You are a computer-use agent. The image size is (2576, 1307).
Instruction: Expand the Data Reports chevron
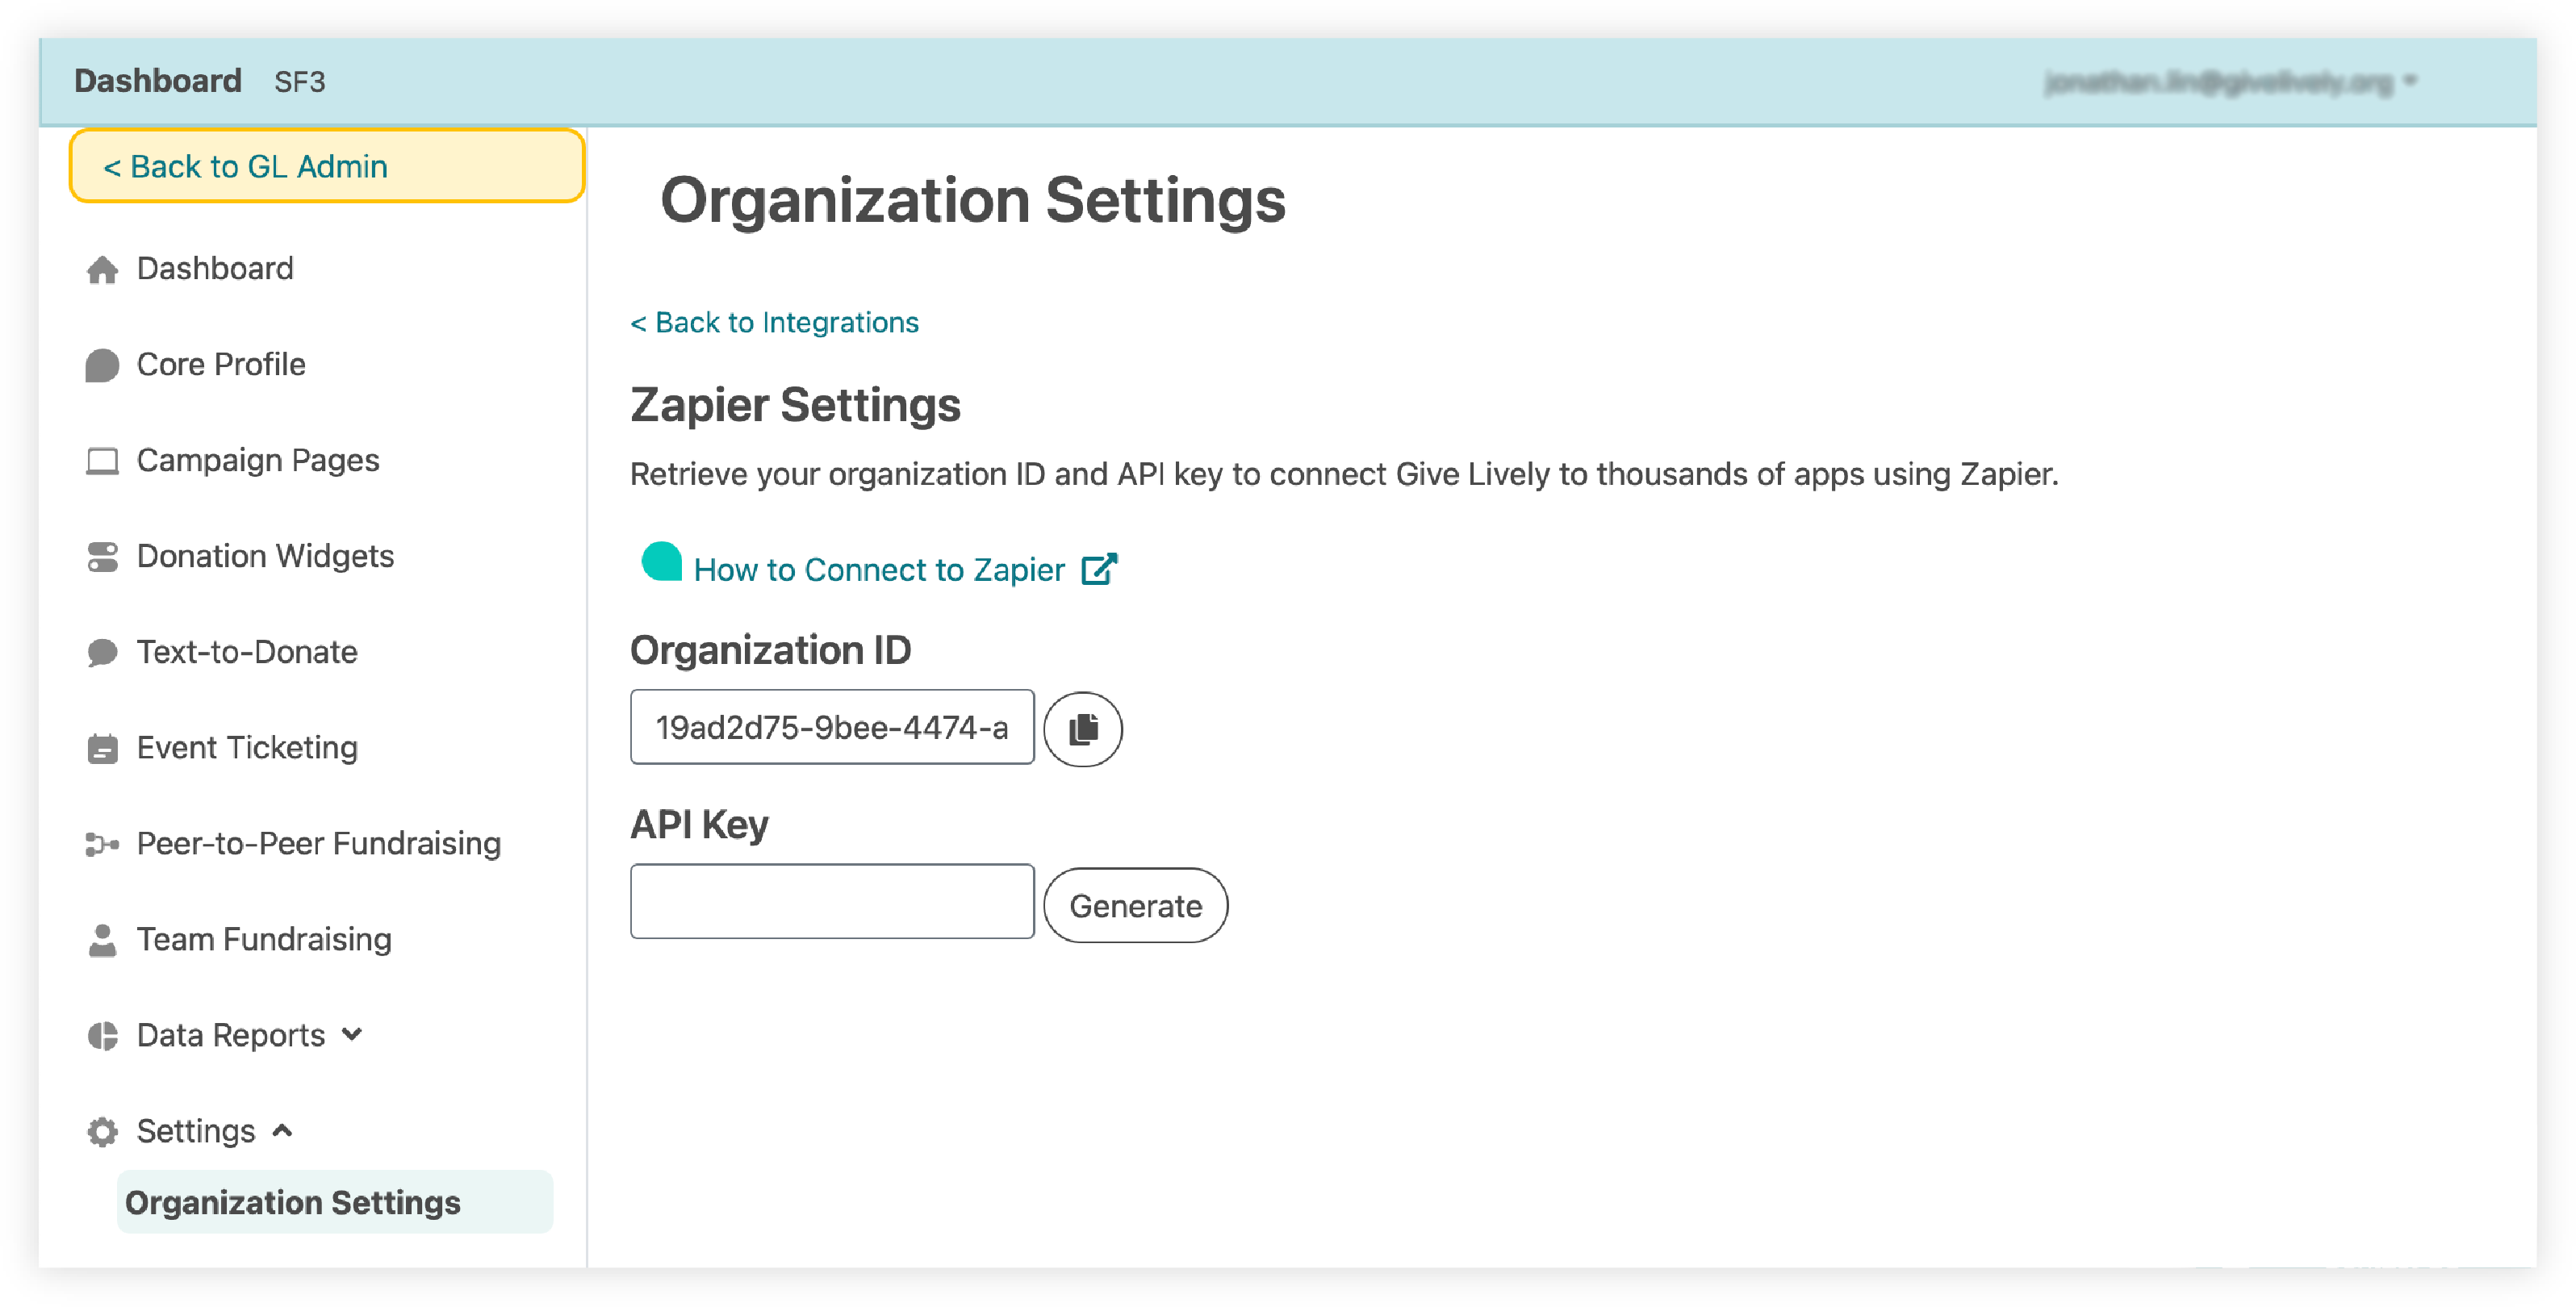[x=352, y=1034]
